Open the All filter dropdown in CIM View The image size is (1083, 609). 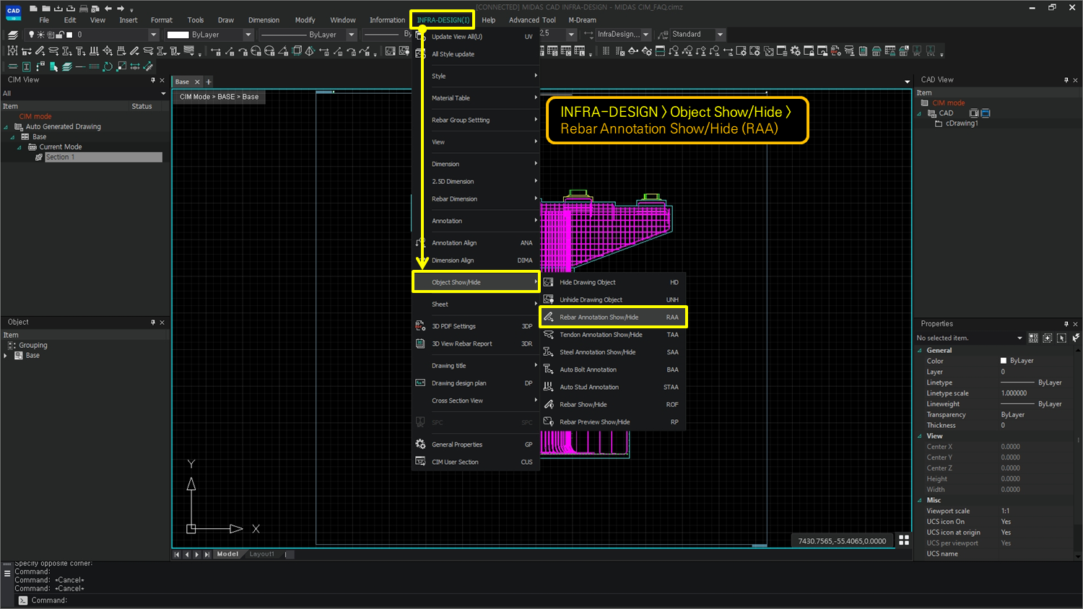pyautogui.click(x=163, y=93)
